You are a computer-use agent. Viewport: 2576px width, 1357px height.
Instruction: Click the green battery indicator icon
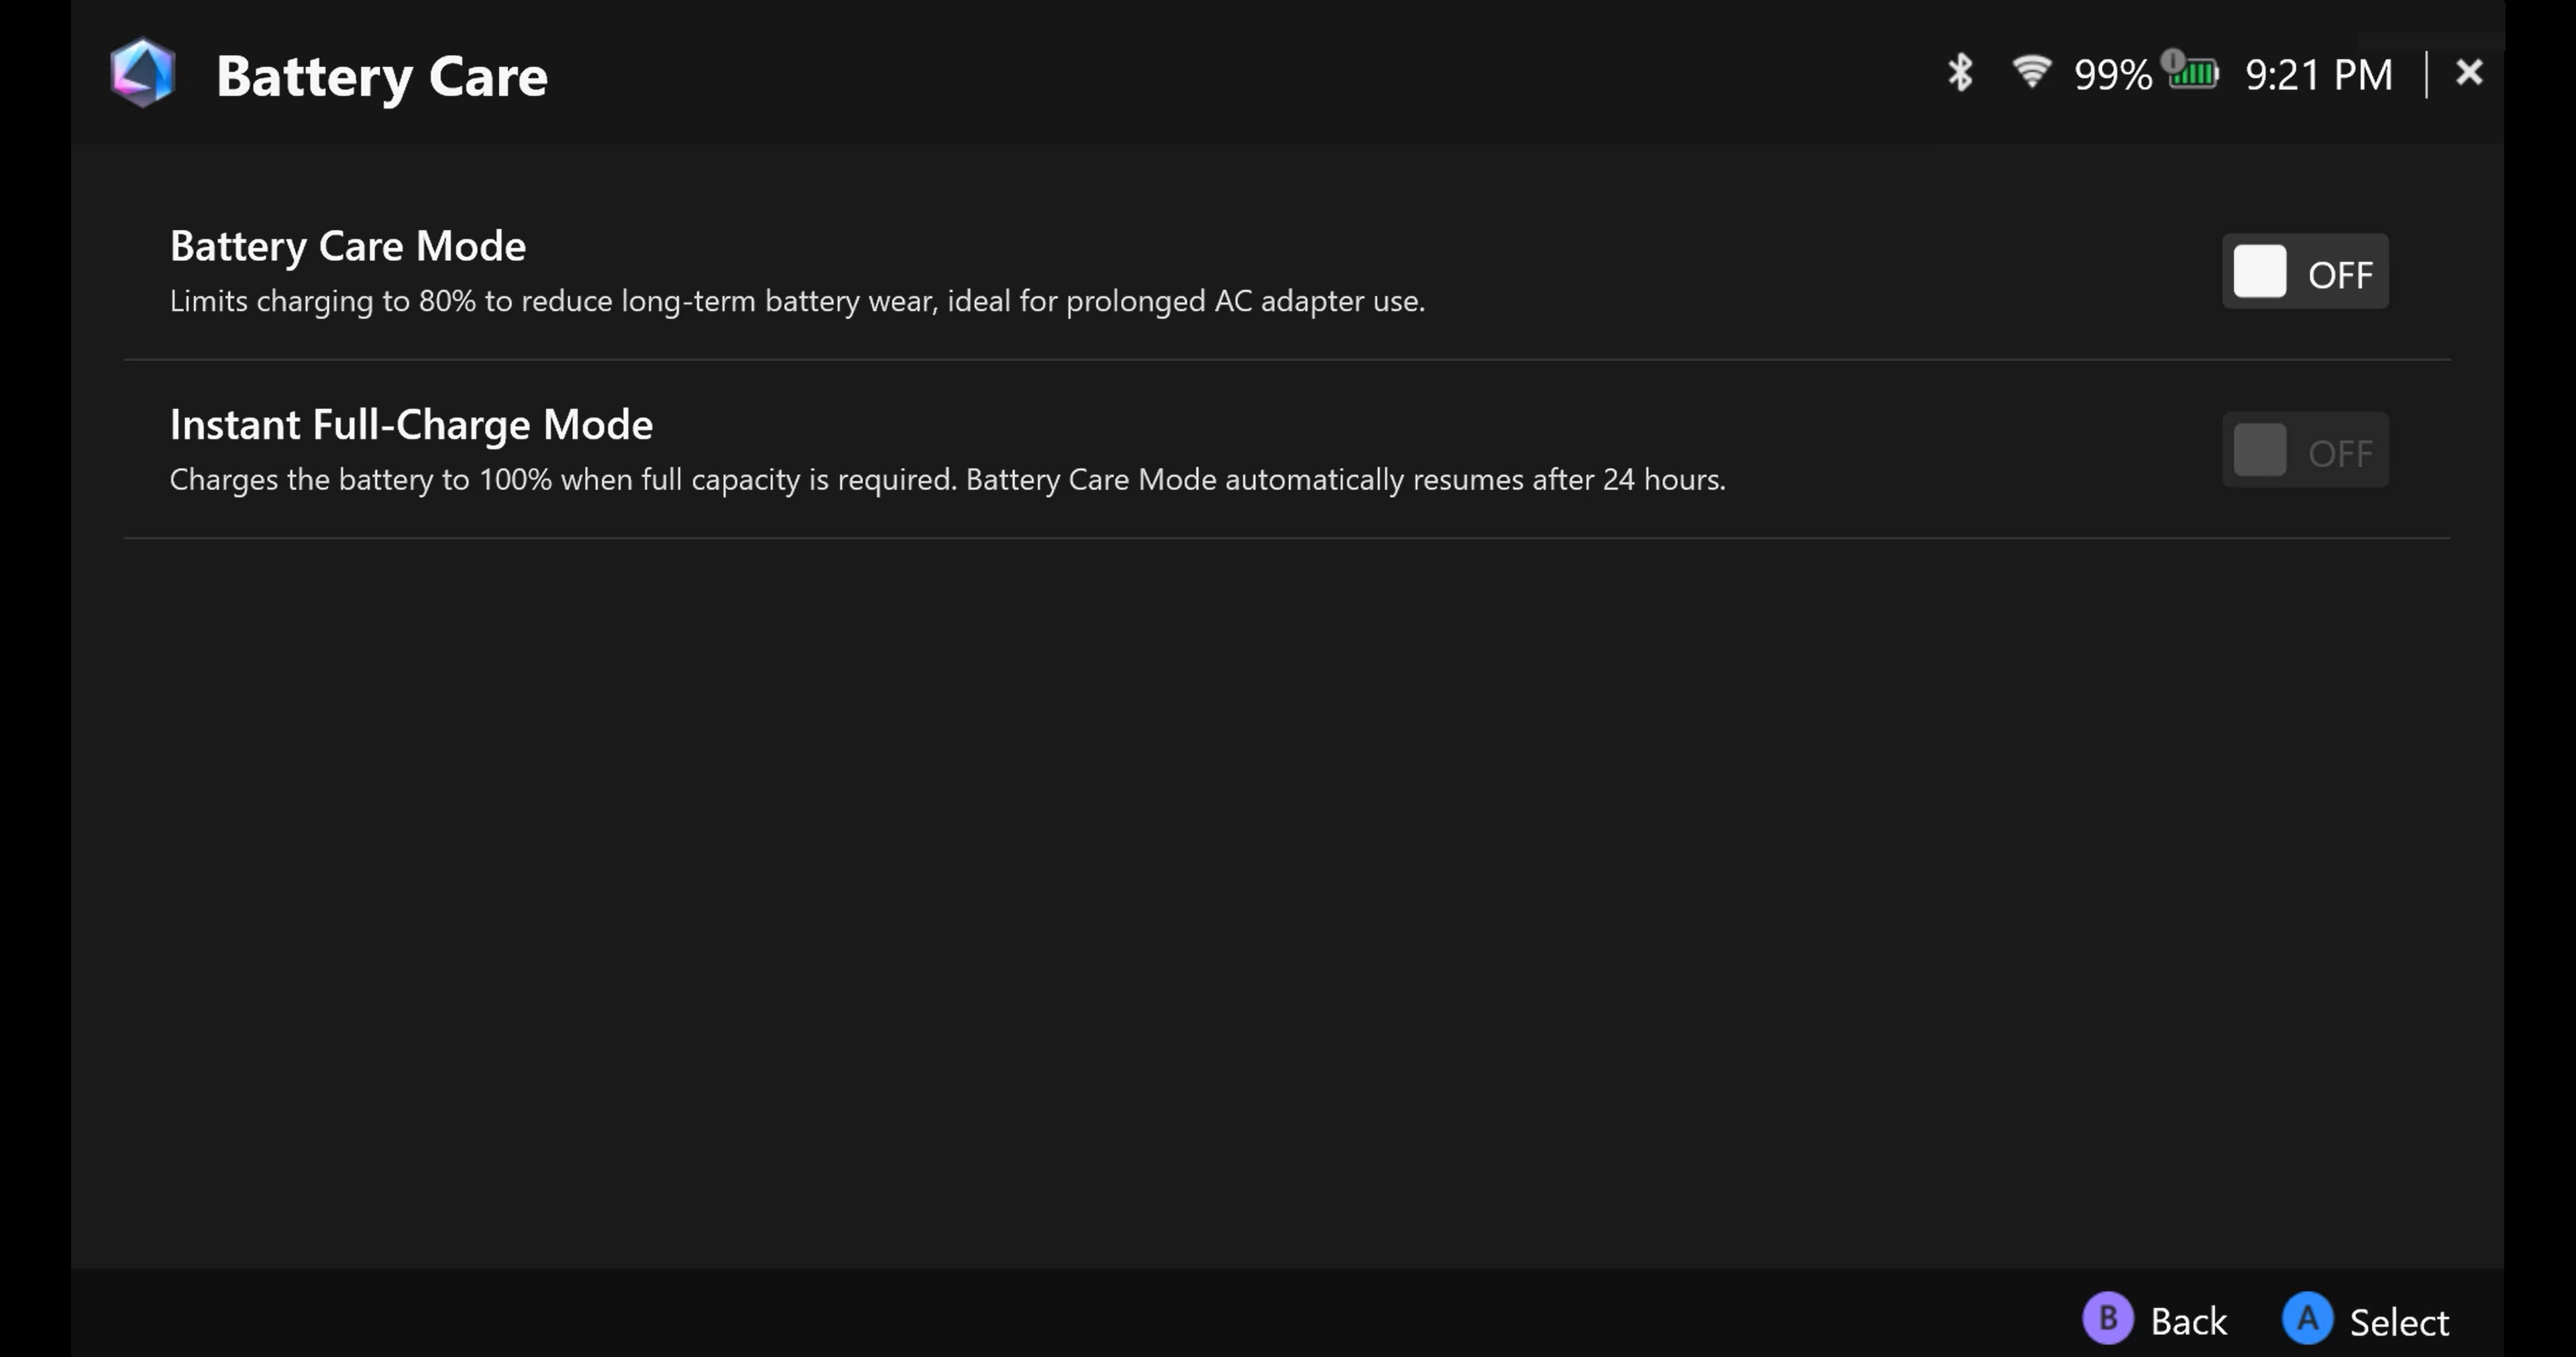tap(2196, 75)
